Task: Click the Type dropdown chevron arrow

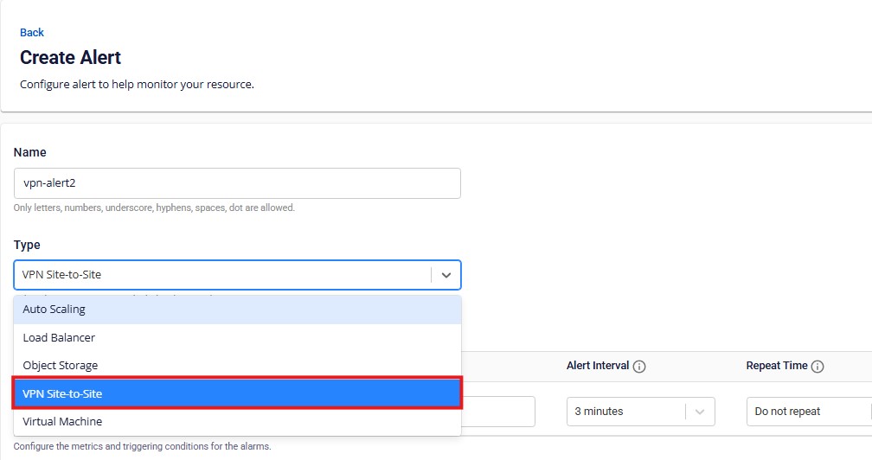Action: click(446, 275)
